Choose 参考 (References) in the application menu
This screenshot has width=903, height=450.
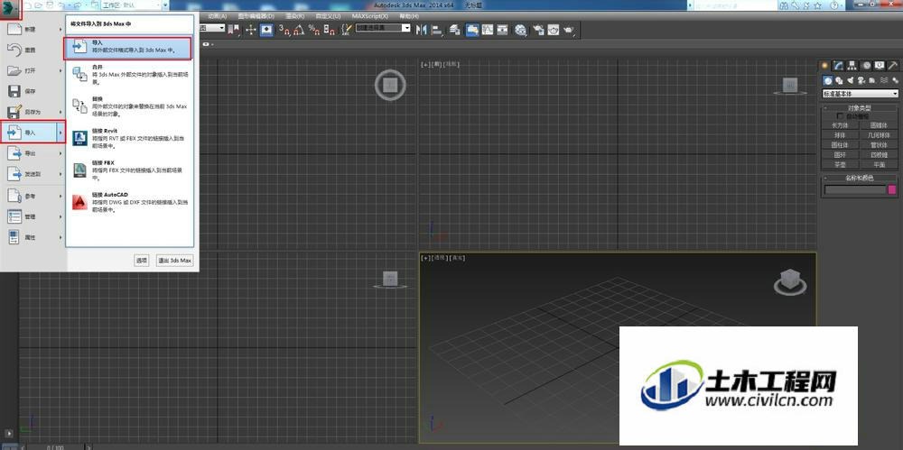pos(33,197)
